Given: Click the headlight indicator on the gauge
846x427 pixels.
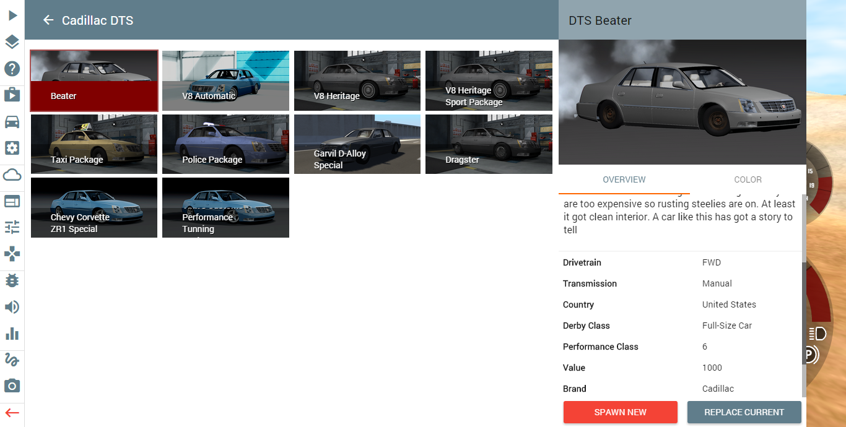Looking at the screenshot, I should (x=818, y=334).
